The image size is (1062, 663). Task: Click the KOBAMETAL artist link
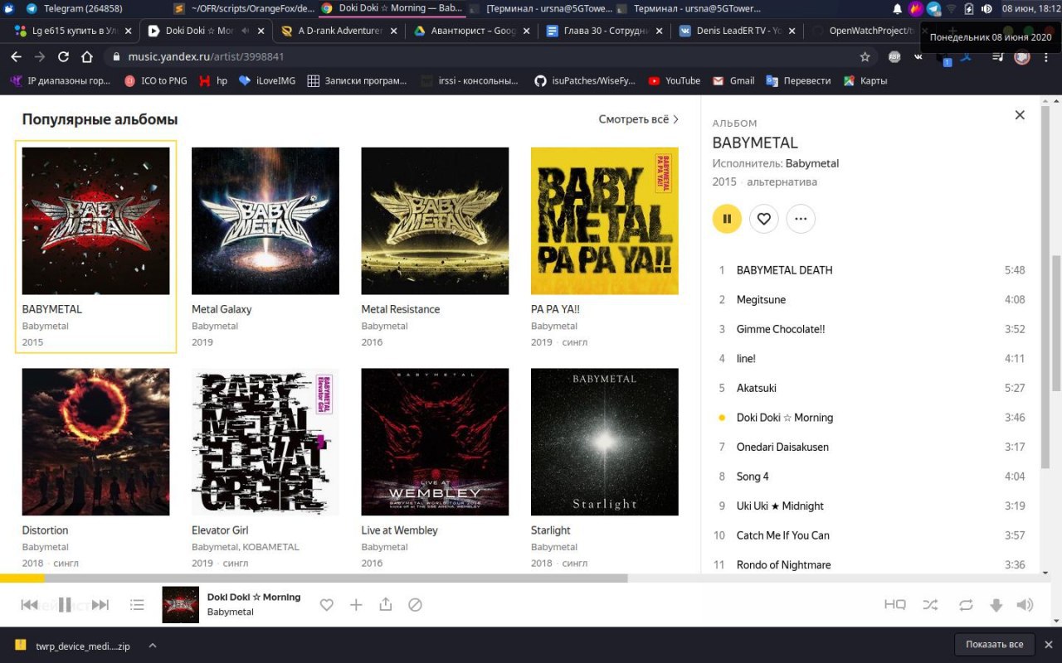tap(270, 547)
